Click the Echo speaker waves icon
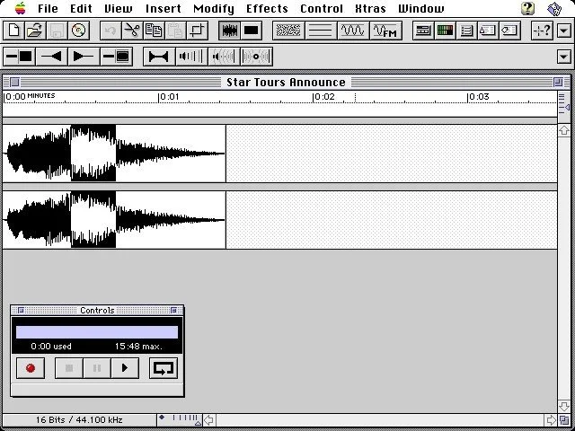This screenshot has height=431, width=575. pyautogui.click(x=224, y=57)
